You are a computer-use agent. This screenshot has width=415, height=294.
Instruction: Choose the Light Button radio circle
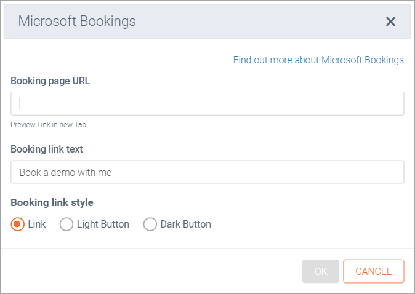coord(66,224)
